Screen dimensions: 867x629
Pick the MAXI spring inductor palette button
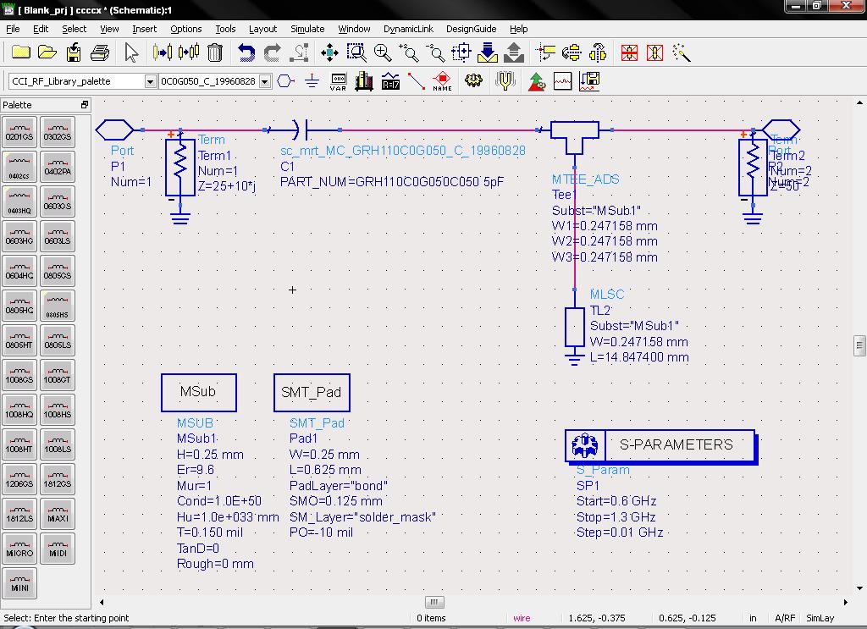pyautogui.click(x=58, y=514)
